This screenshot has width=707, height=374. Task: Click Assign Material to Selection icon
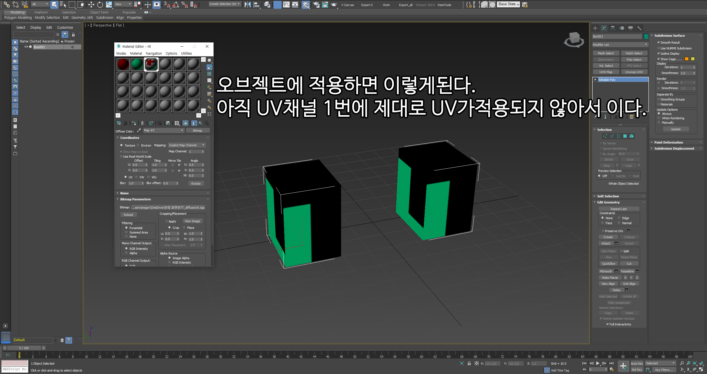[134, 123]
